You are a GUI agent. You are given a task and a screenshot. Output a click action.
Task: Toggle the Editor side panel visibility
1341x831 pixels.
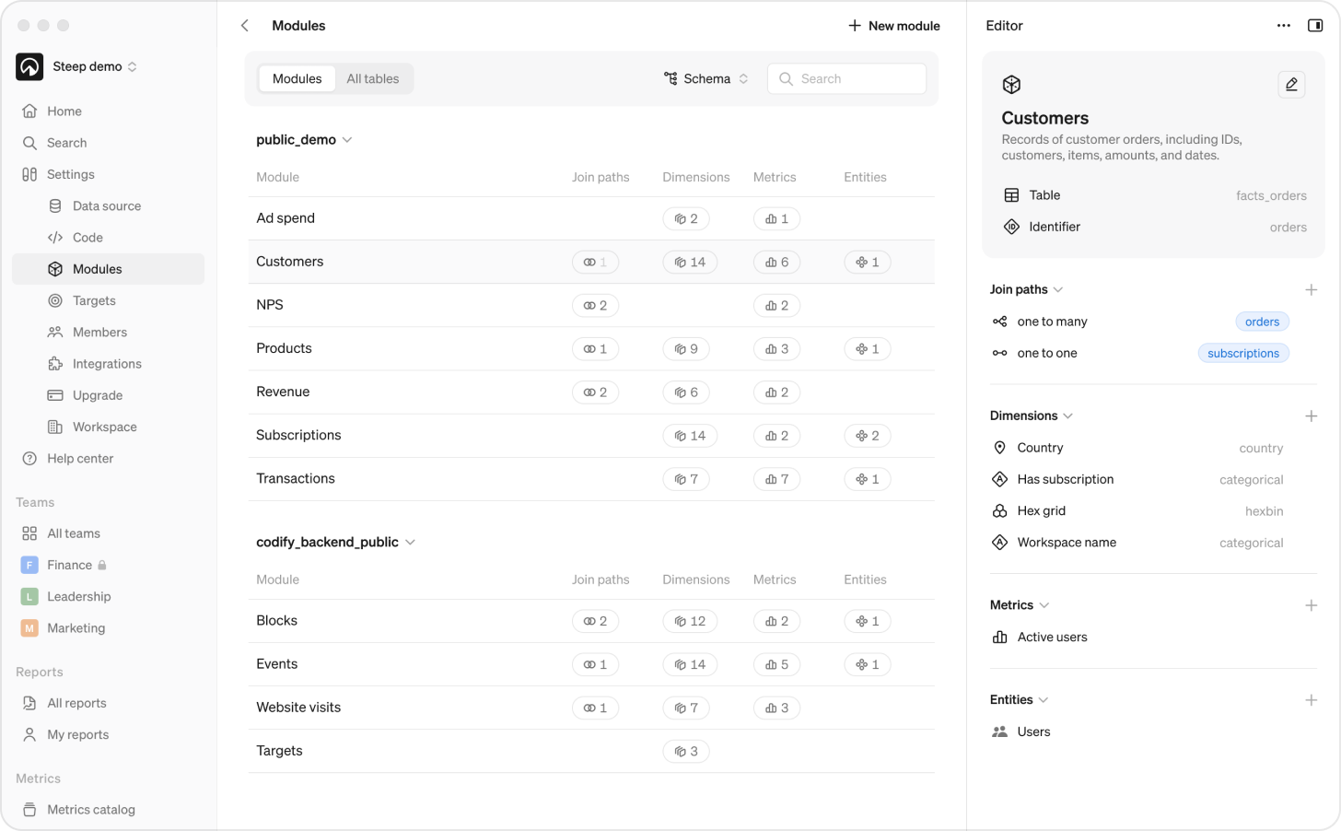[x=1315, y=25]
